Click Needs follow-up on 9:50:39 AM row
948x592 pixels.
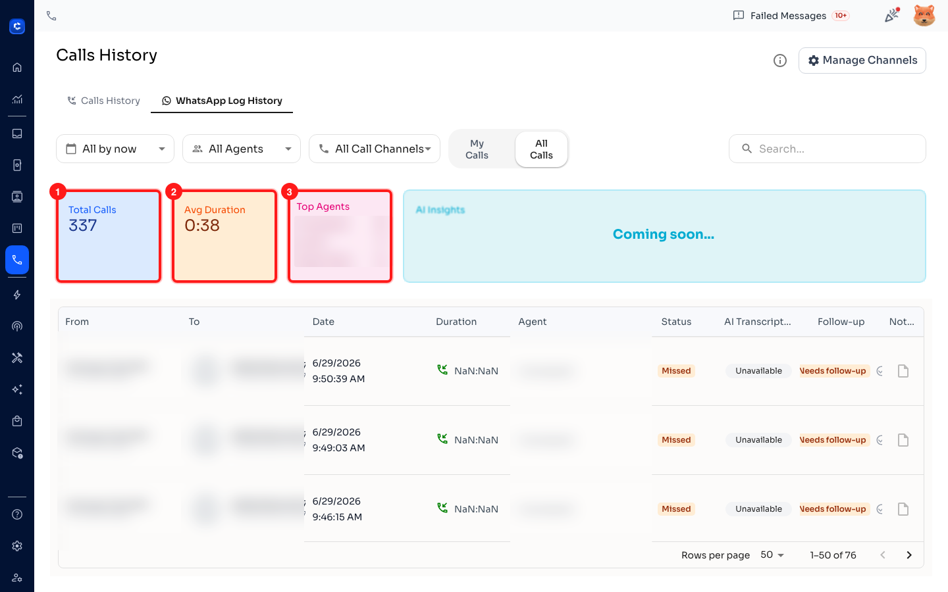click(834, 371)
